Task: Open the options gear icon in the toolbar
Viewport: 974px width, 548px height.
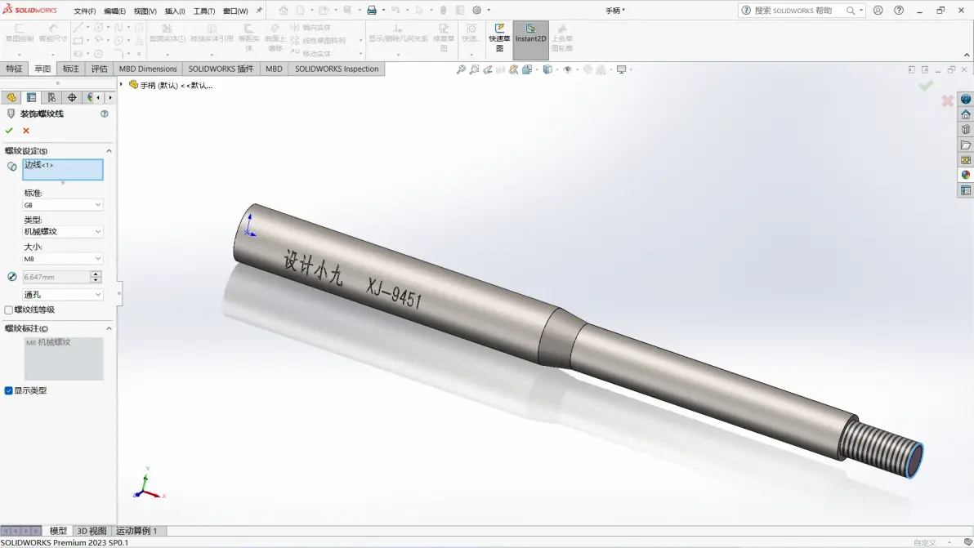Action: tap(477, 11)
